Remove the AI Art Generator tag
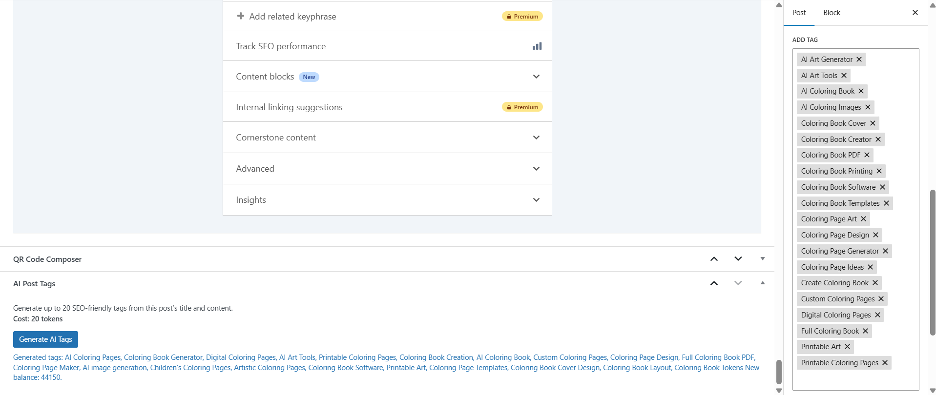Image resolution: width=936 pixels, height=395 pixels. [x=859, y=59]
